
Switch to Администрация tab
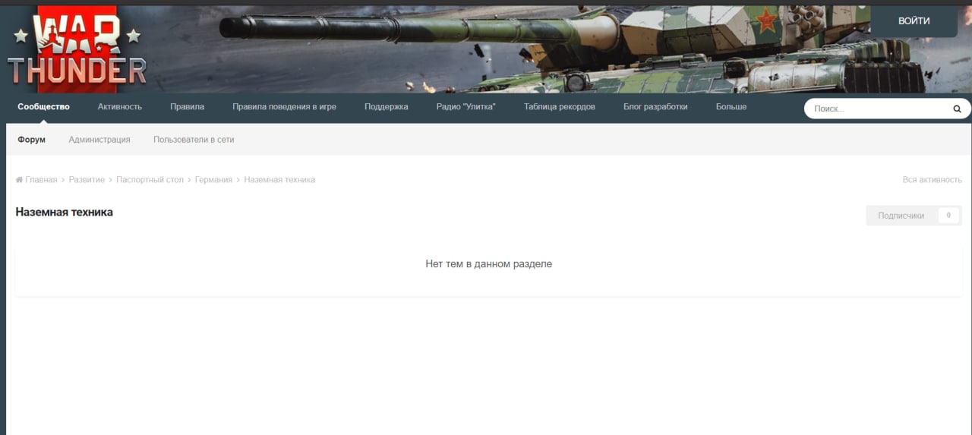[x=99, y=140]
